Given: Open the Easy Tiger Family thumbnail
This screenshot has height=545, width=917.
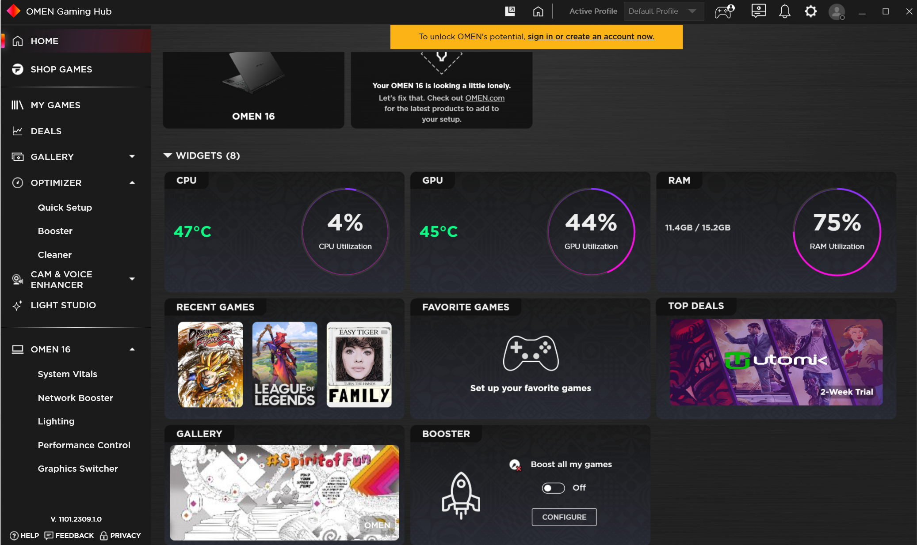Looking at the screenshot, I should pyautogui.click(x=359, y=365).
